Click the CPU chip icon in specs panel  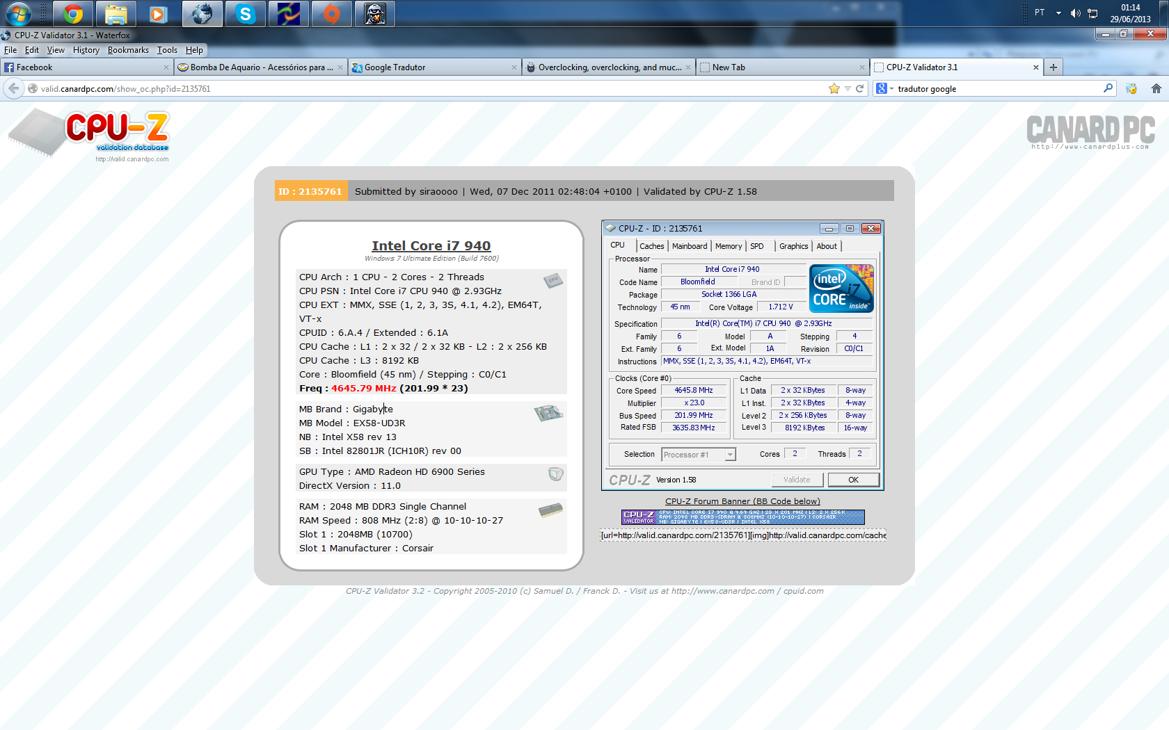[x=553, y=280]
